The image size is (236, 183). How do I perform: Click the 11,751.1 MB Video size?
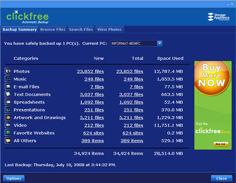(169, 125)
